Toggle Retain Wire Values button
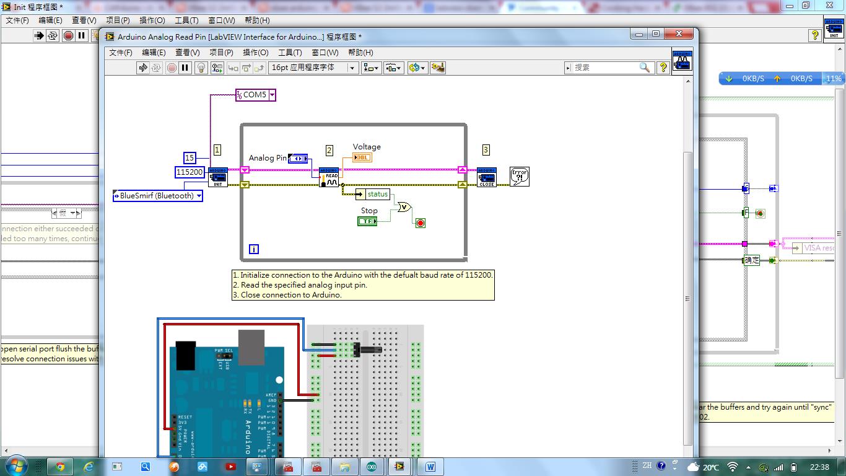Screen dimensions: 846x476 (x=217, y=68)
